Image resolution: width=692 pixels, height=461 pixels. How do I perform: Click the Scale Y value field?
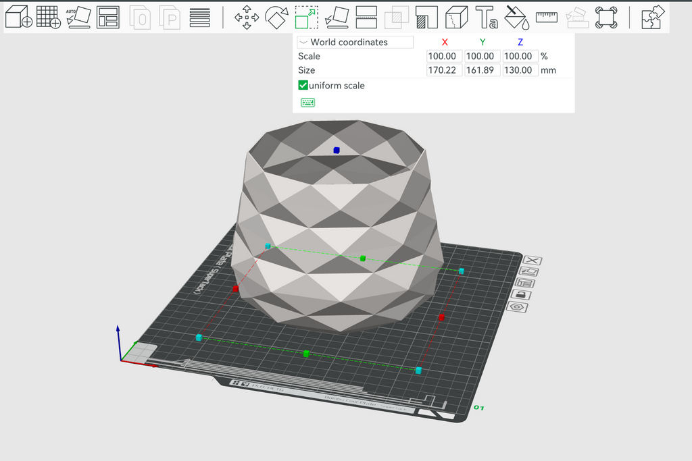[482, 56]
